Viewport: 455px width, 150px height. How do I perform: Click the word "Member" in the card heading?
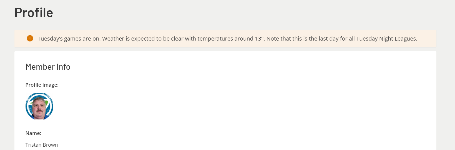(x=40, y=67)
